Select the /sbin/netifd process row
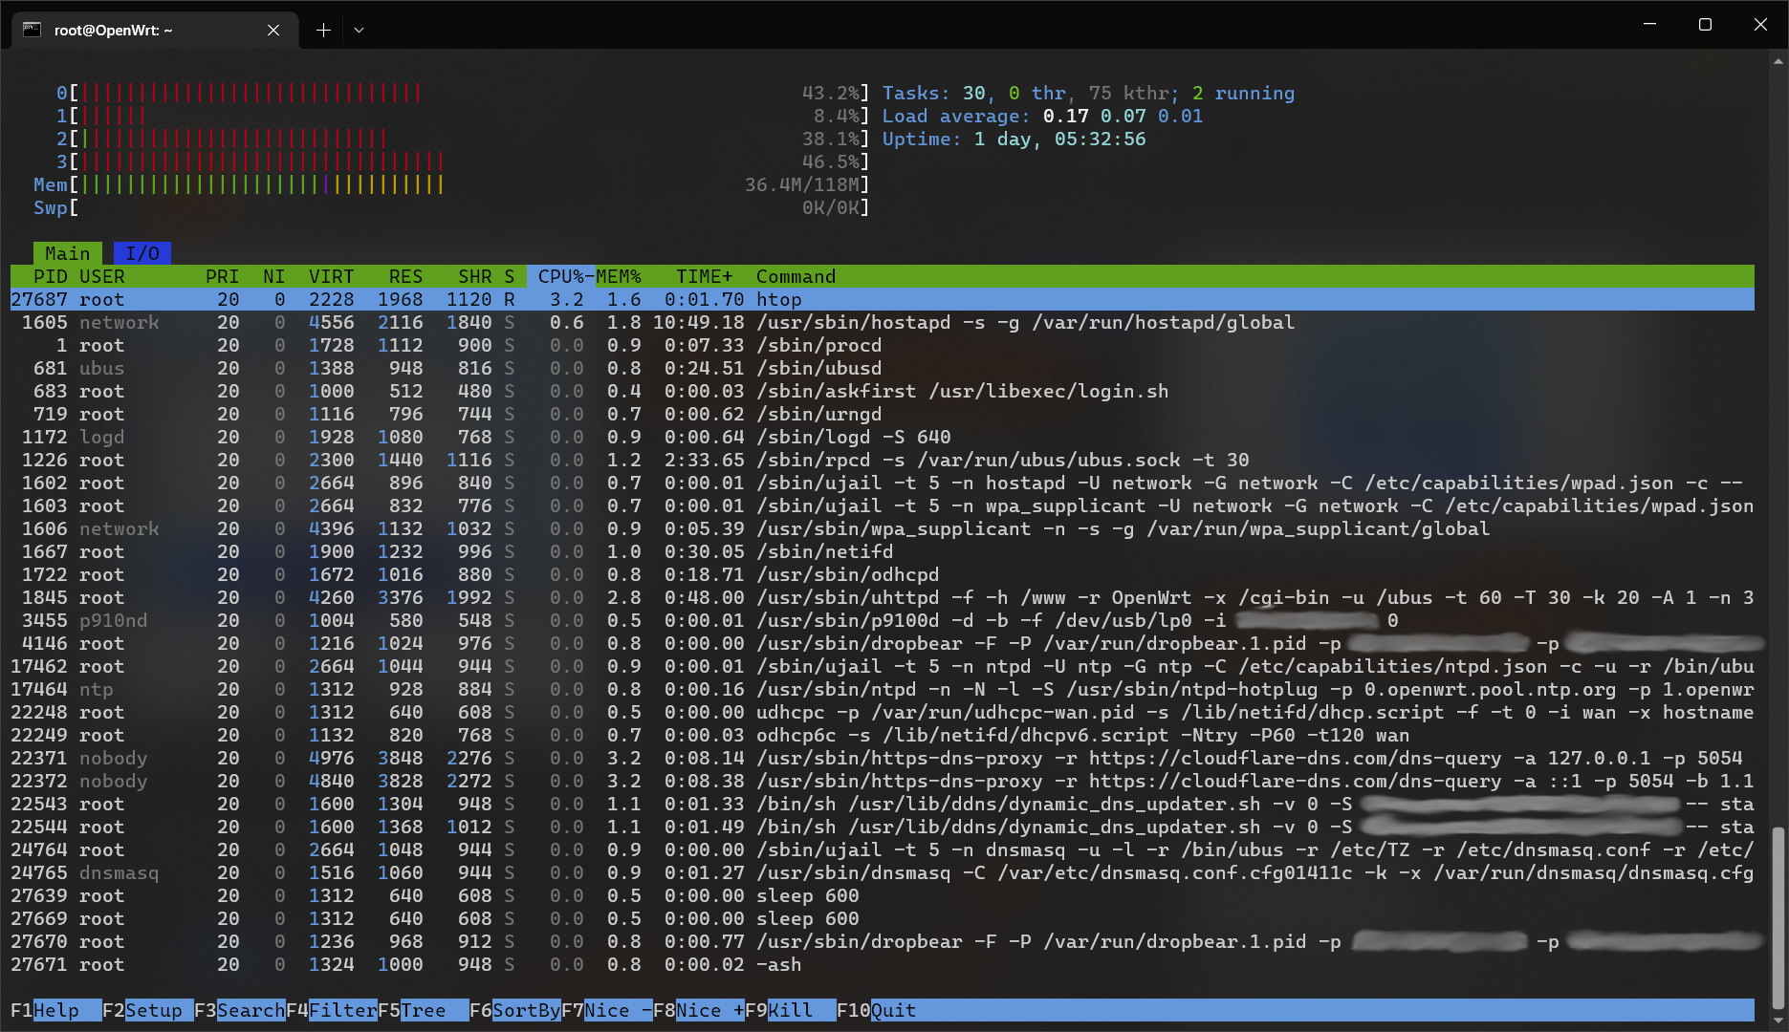 pyautogui.click(x=882, y=551)
